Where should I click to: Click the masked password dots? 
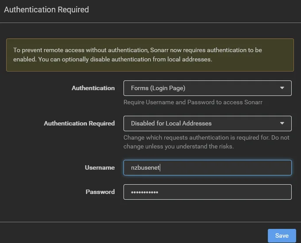145,192
